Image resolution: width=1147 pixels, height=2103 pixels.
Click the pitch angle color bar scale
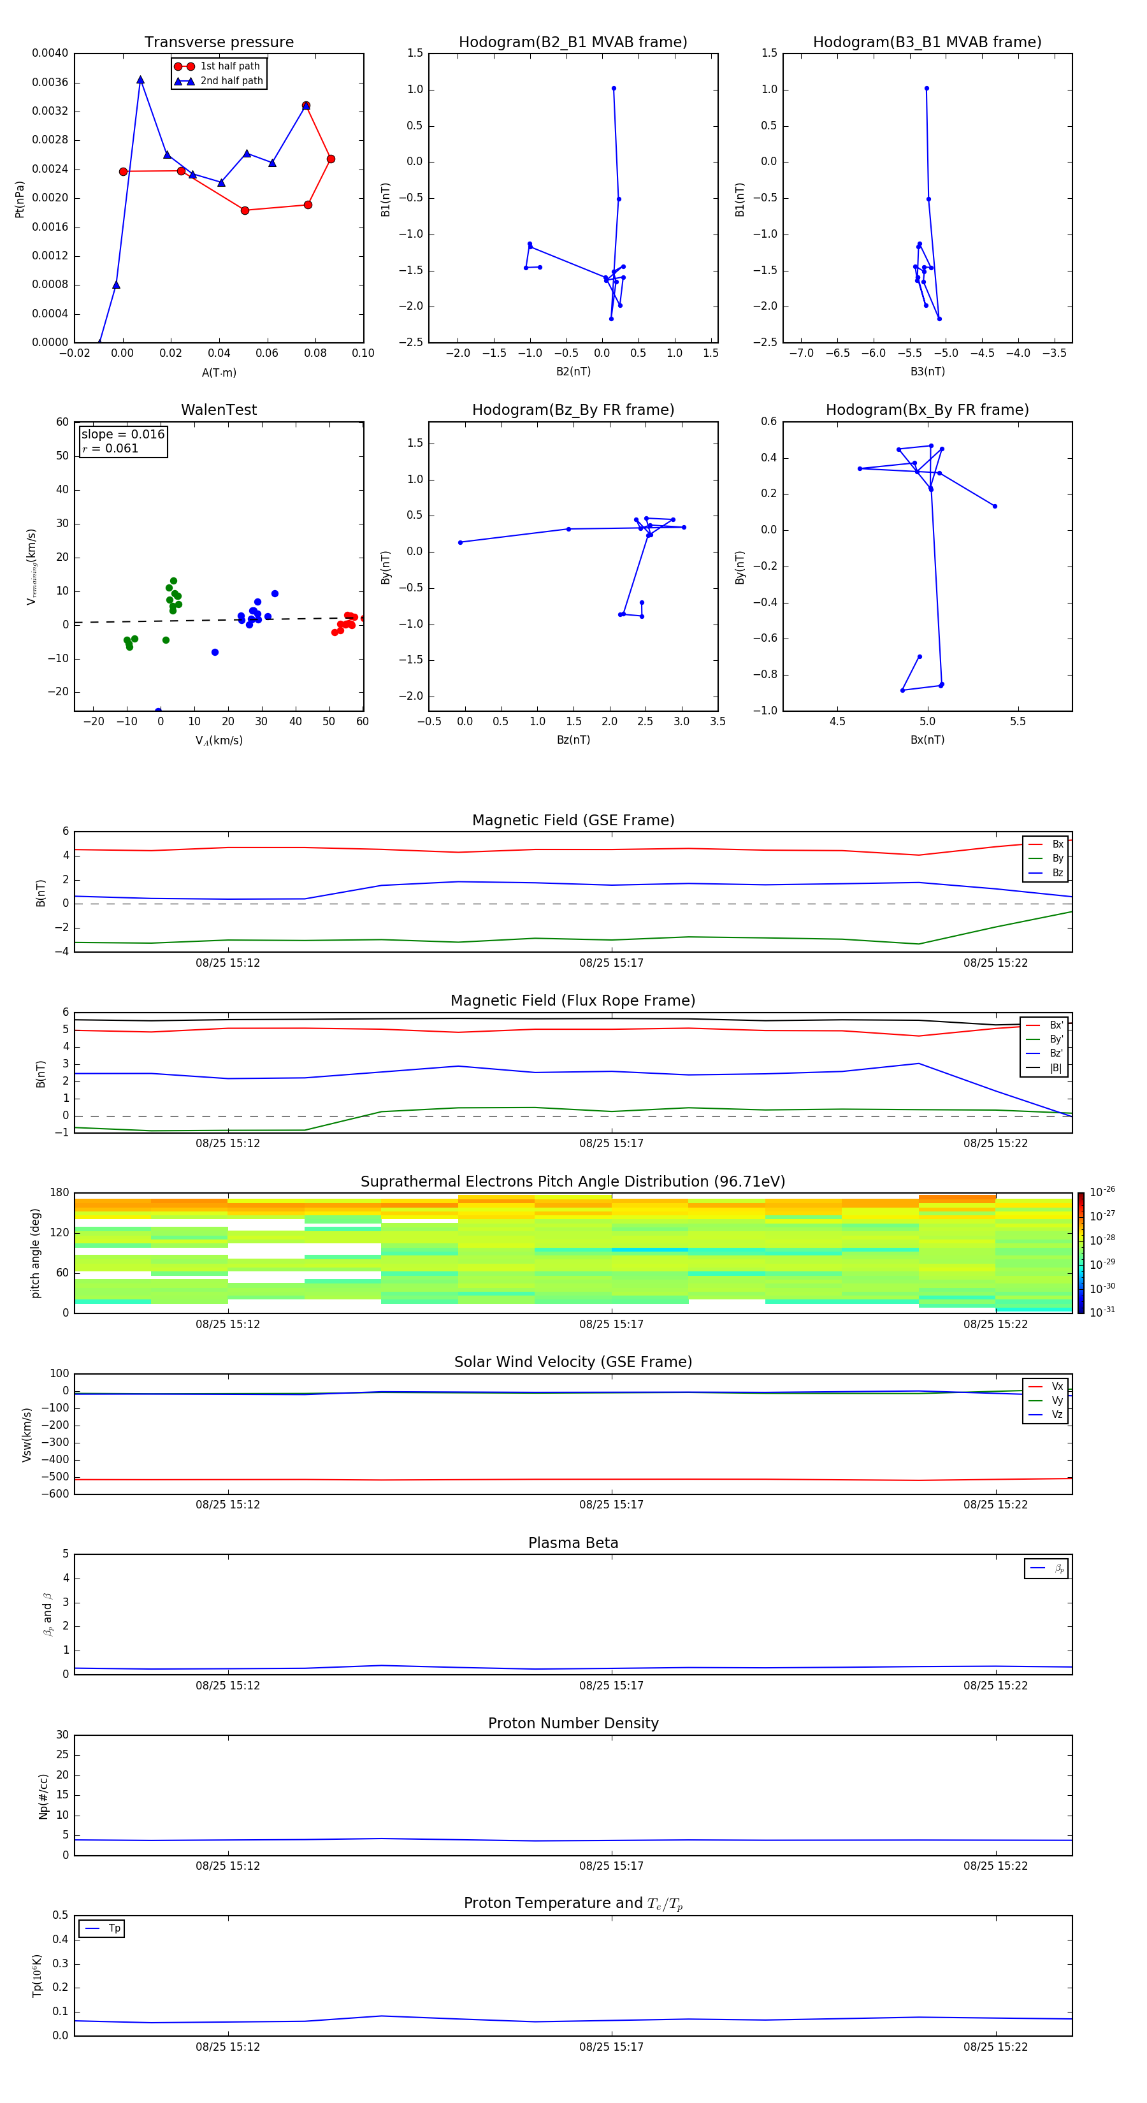(x=1081, y=1252)
